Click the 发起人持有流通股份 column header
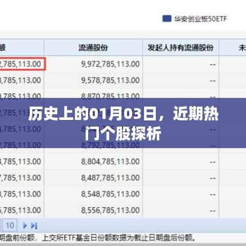Viewport: 246px width, 246px height. click(x=180, y=48)
